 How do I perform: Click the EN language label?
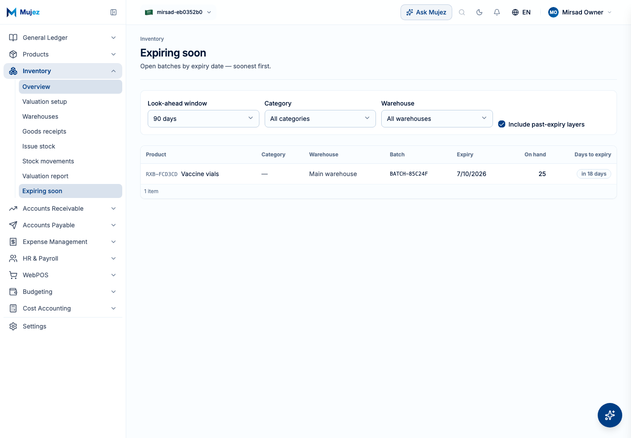(526, 12)
